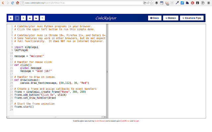This screenshot has height=132, width=212.
Task: Follow the CodeMirror link in footer
Action: [x=125, y=121]
